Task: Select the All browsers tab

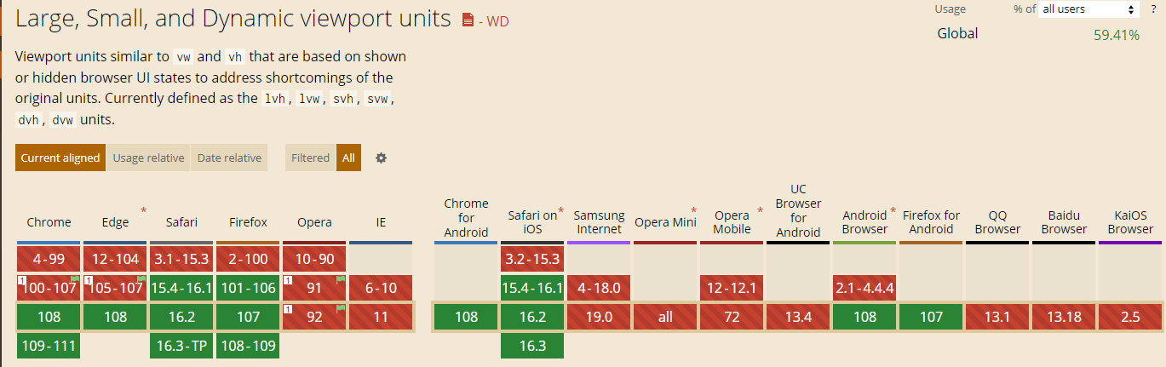Action: [348, 158]
